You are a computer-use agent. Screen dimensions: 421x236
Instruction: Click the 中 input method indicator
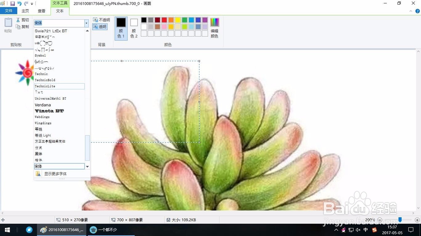365,230
